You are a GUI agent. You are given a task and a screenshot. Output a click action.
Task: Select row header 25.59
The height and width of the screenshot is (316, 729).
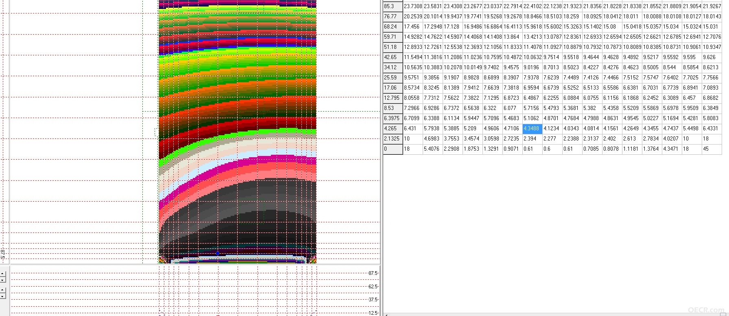[x=393, y=78]
